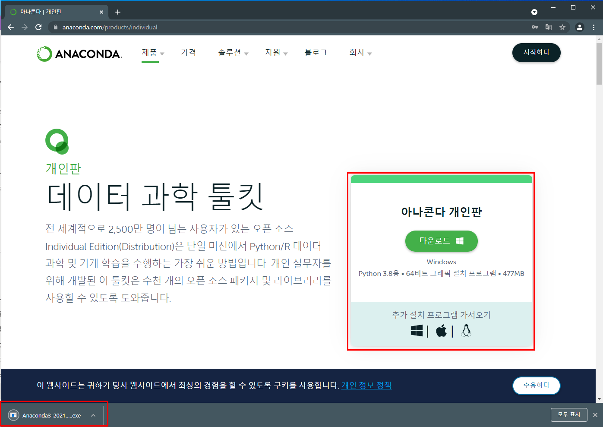Click the address bar URL field
603x427 pixels.
pyautogui.click(x=289, y=27)
